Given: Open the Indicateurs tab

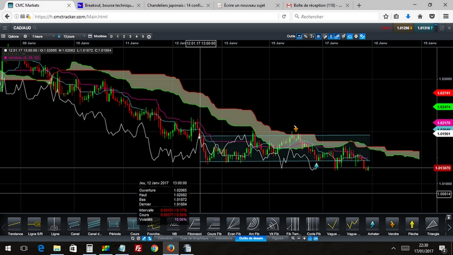Looking at the screenshot, I should tap(223, 238).
